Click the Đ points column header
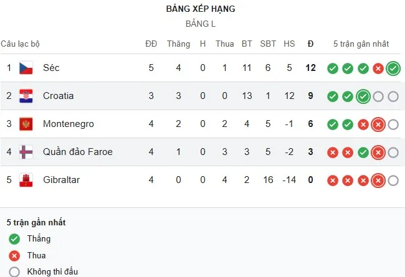Screen dimensions: 405x277 click(x=311, y=44)
